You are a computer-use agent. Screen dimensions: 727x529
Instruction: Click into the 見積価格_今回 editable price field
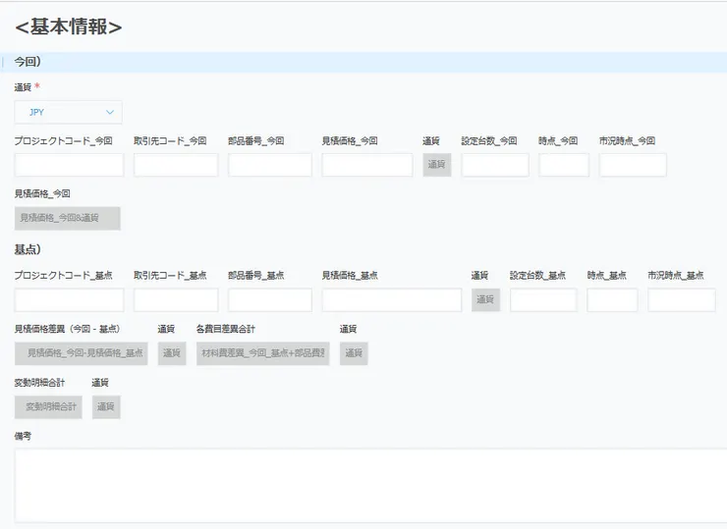click(x=366, y=165)
